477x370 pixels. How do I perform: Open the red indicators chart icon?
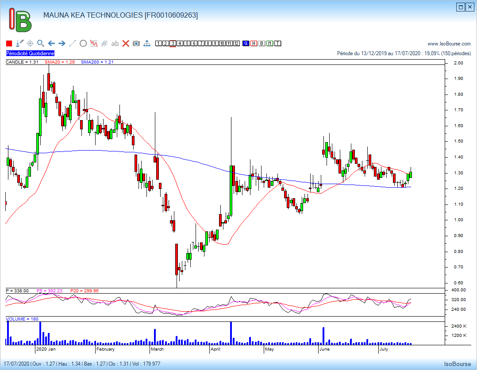(x=94, y=43)
